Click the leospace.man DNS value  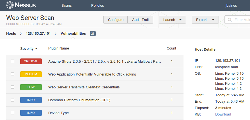[226, 67]
